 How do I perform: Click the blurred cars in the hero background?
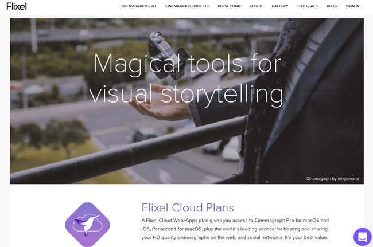145,135
